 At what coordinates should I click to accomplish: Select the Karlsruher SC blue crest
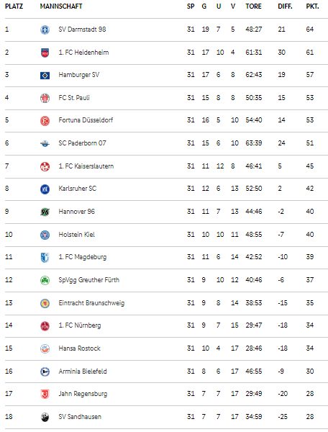[45, 189]
